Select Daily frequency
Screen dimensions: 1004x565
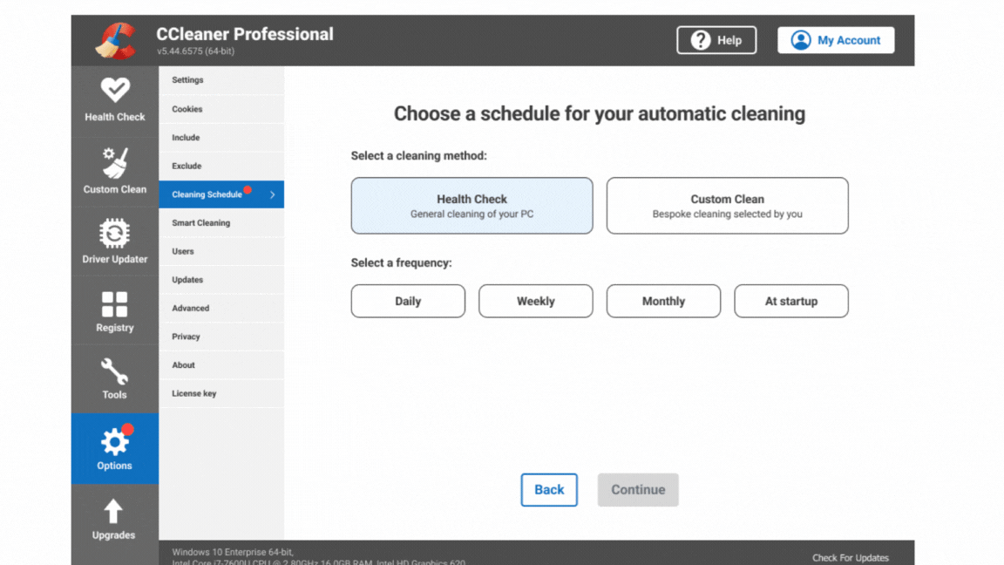point(408,301)
